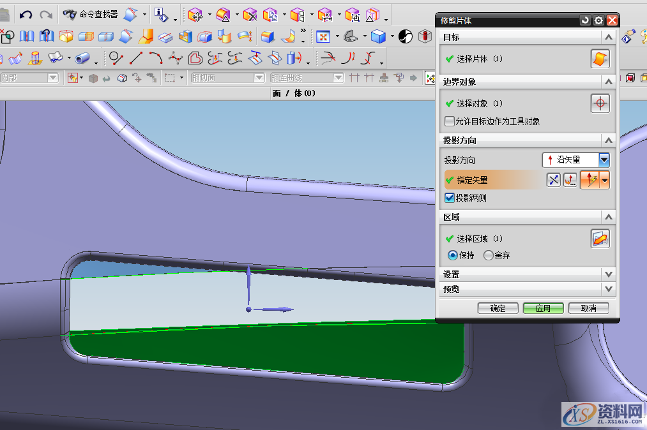Click the 确定 button
Viewport: 647px width, 430px height.
(498, 308)
